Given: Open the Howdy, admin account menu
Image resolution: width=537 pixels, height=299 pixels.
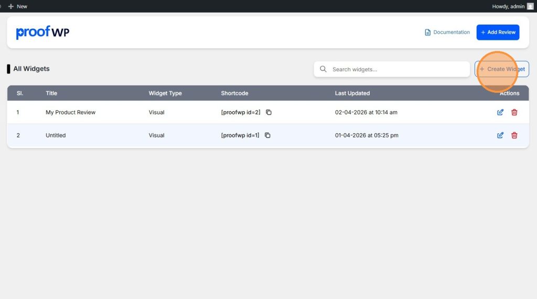Looking at the screenshot, I should (x=512, y=6).
